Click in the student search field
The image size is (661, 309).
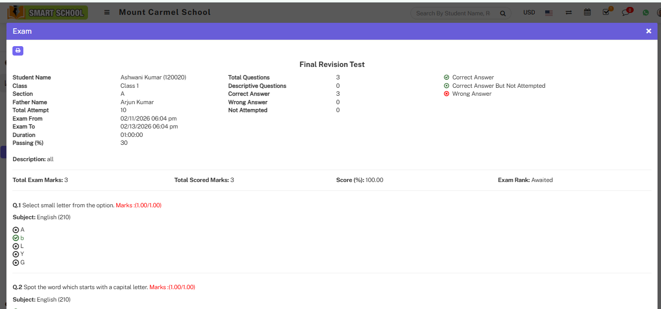[452, 13]
